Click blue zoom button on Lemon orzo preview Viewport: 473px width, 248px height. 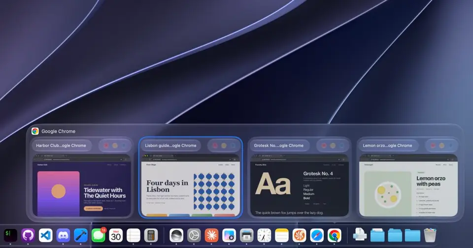[x=450, y=146]
